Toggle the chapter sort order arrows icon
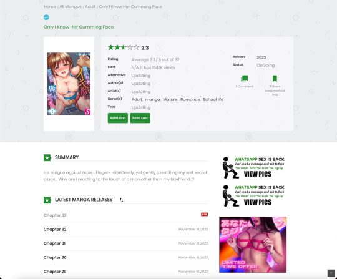The height and width of the screenshot is (279, 337). click(122, 200)
